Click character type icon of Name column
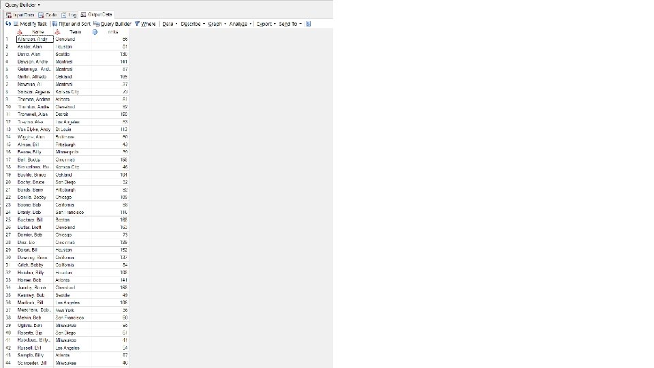This screenshot has height=368, width=654. click(20, 32)
